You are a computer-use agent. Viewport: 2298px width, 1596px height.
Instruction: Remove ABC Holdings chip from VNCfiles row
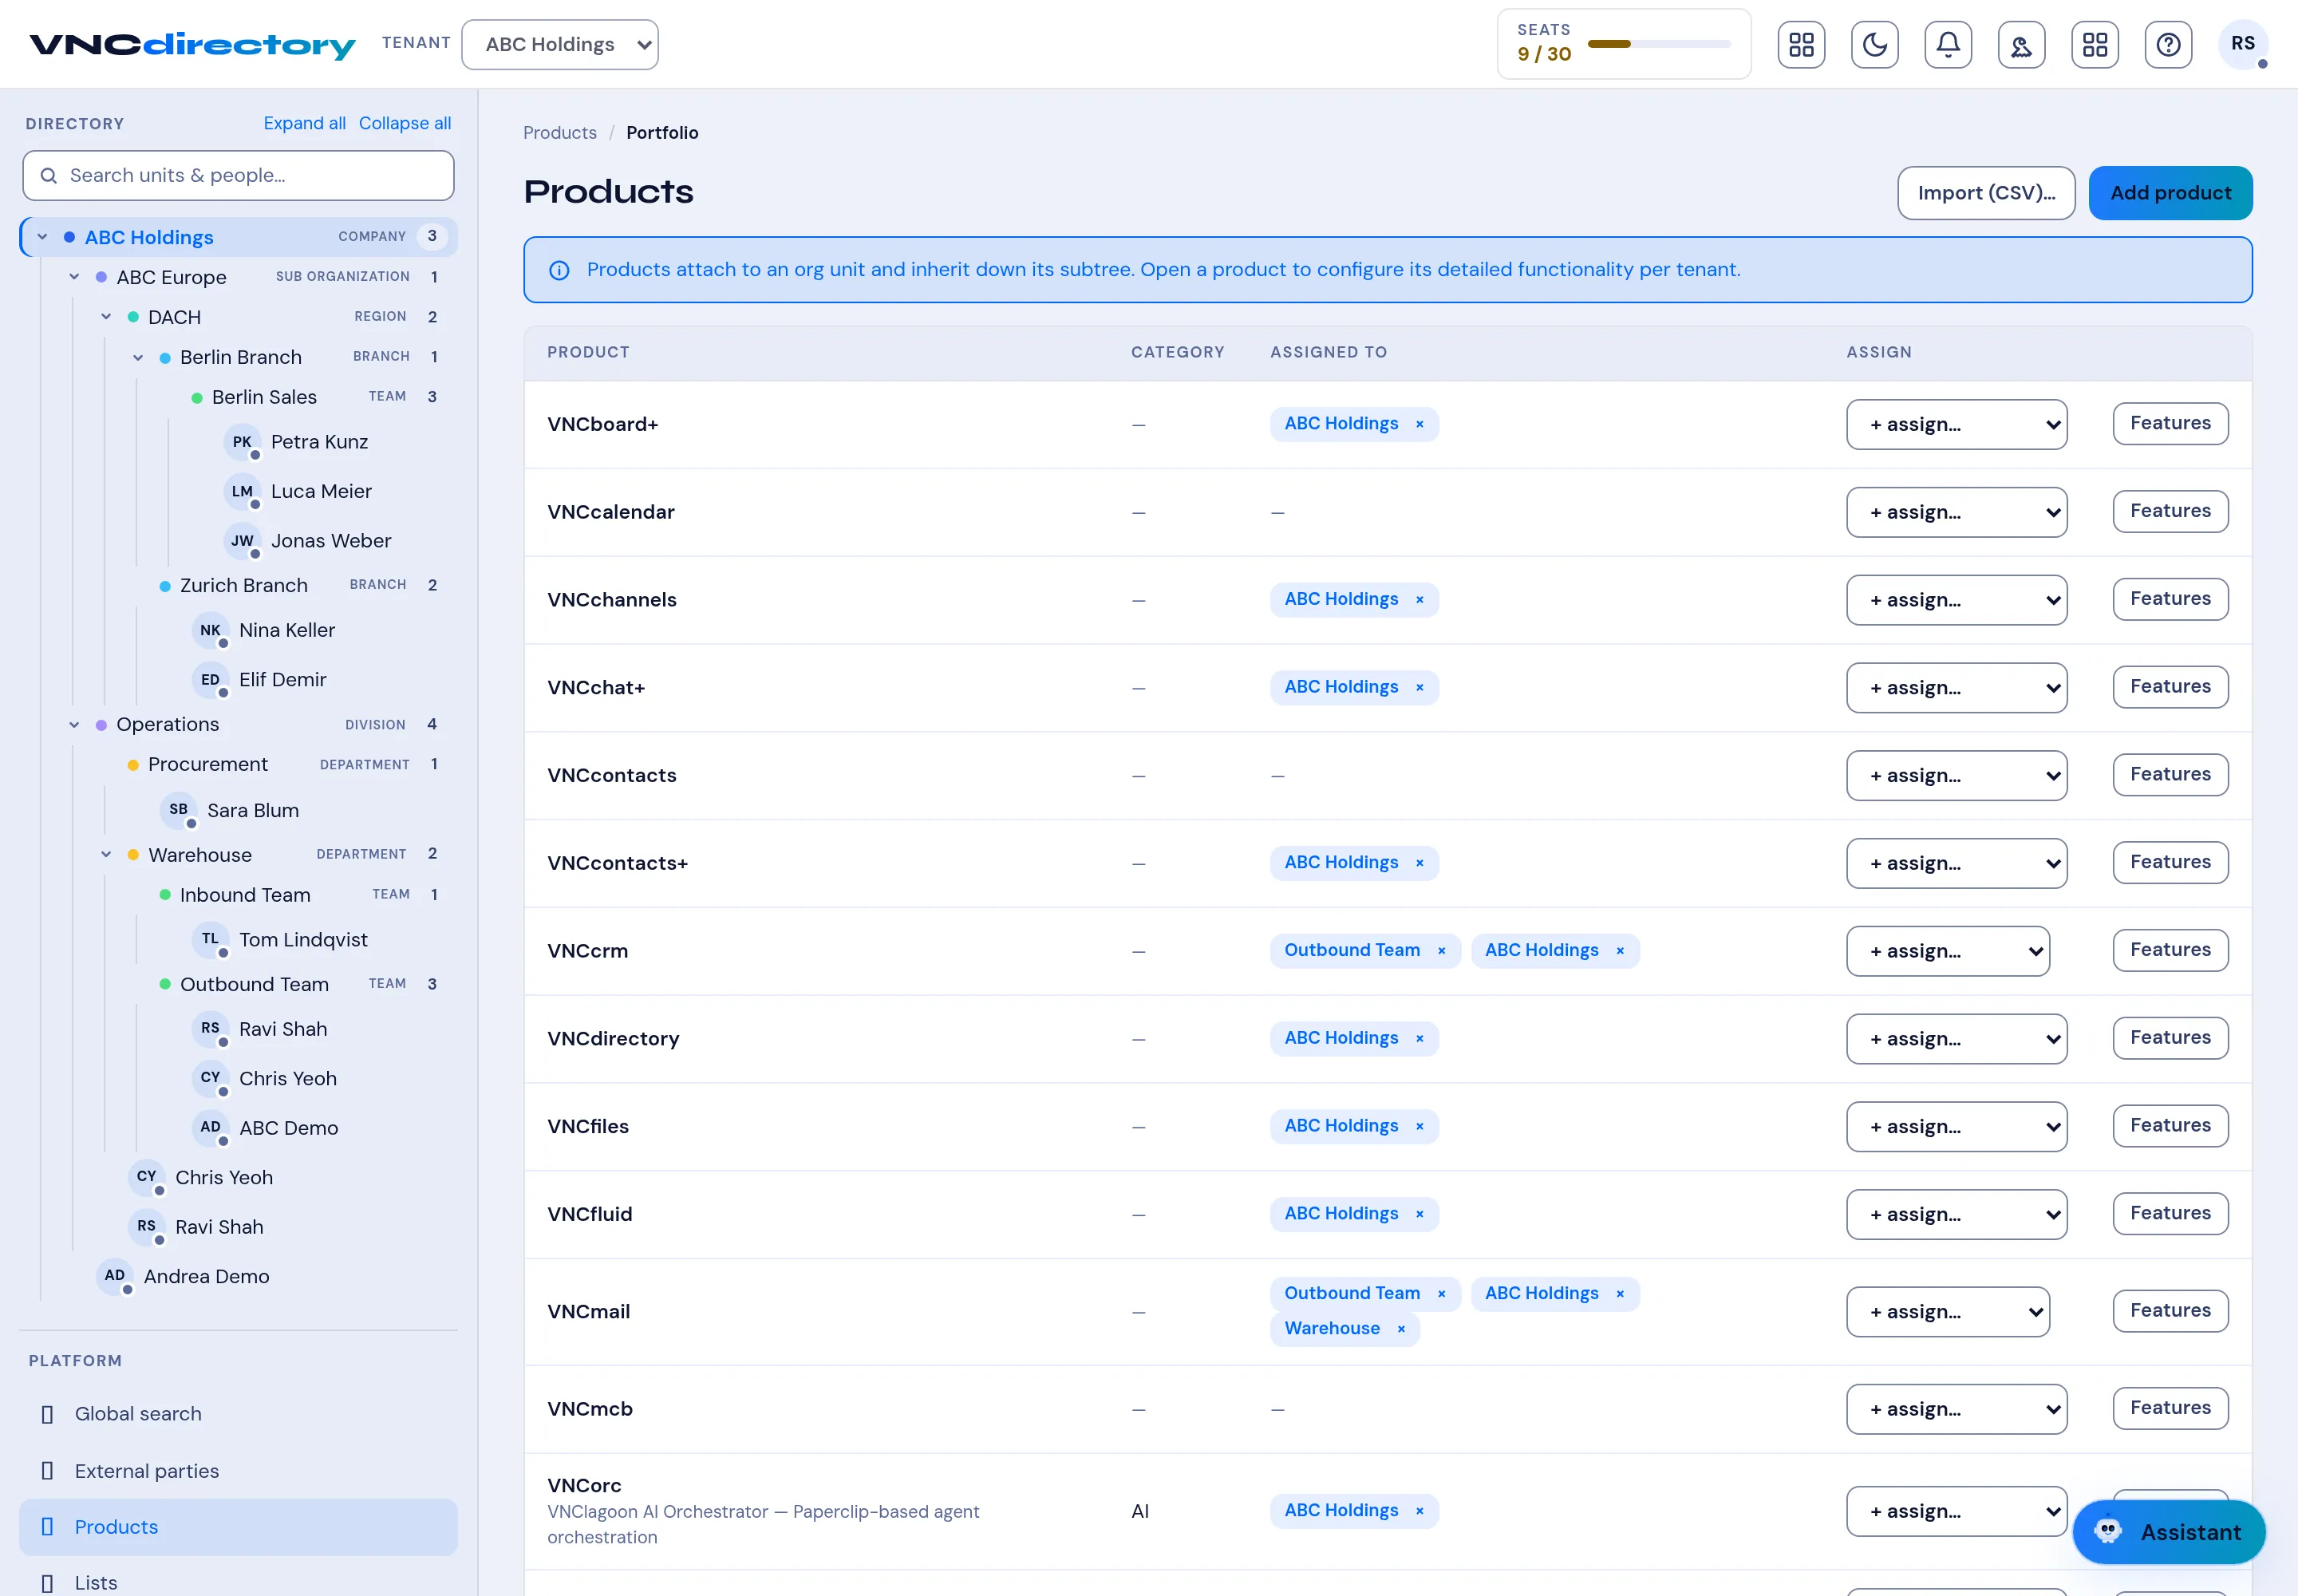1419,1127
